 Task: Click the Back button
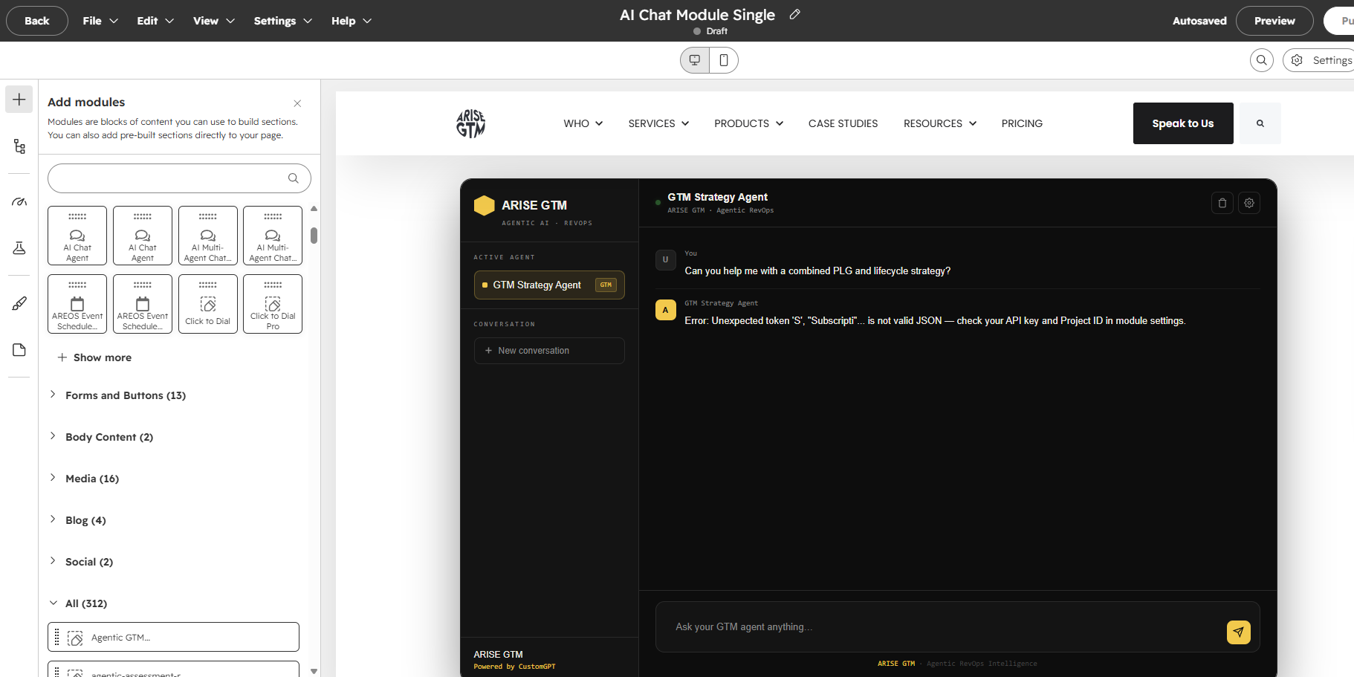point(37,21)
